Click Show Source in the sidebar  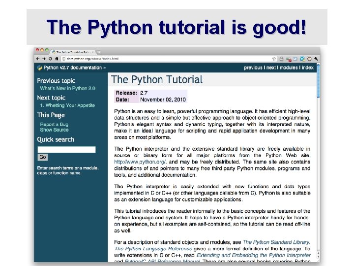click(55, 130)
